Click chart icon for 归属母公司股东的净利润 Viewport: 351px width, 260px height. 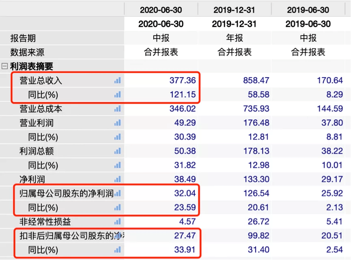(x=117, y=193)
